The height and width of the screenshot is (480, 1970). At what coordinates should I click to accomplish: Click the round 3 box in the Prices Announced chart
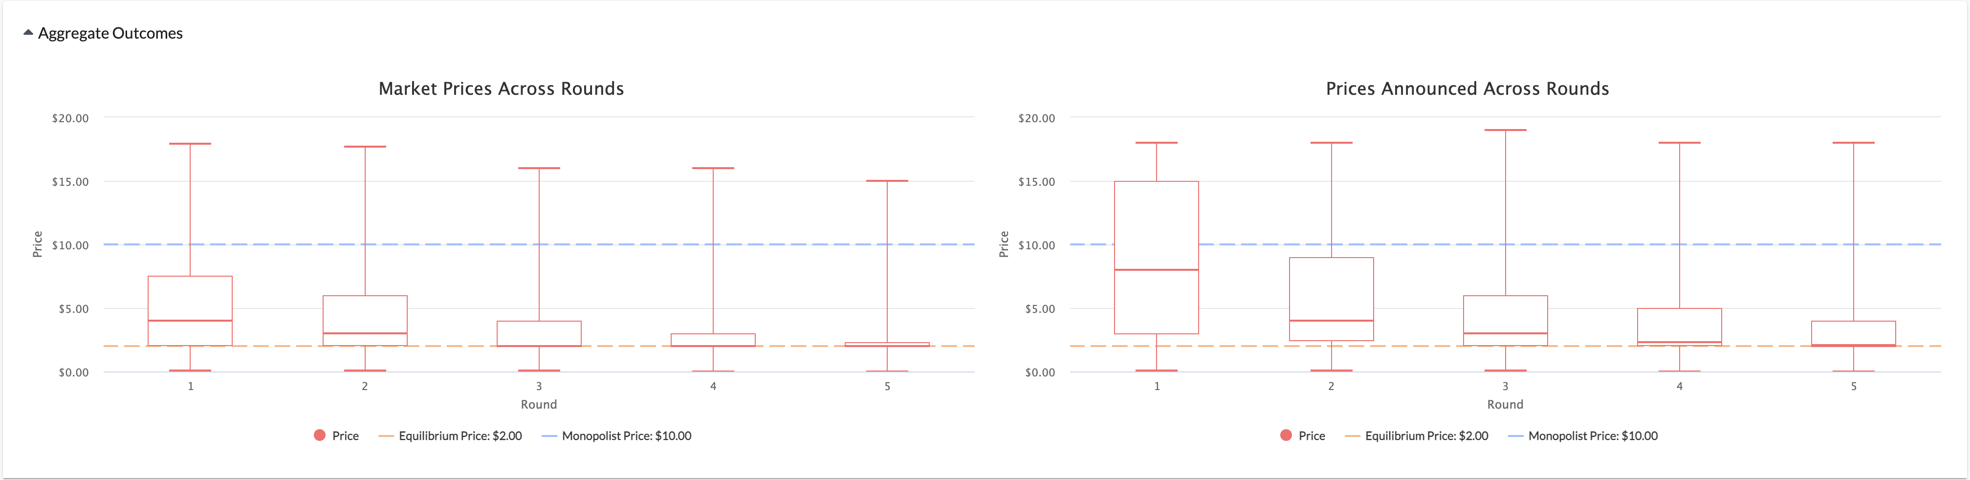pyautogui.click(x=1506, y=320)
